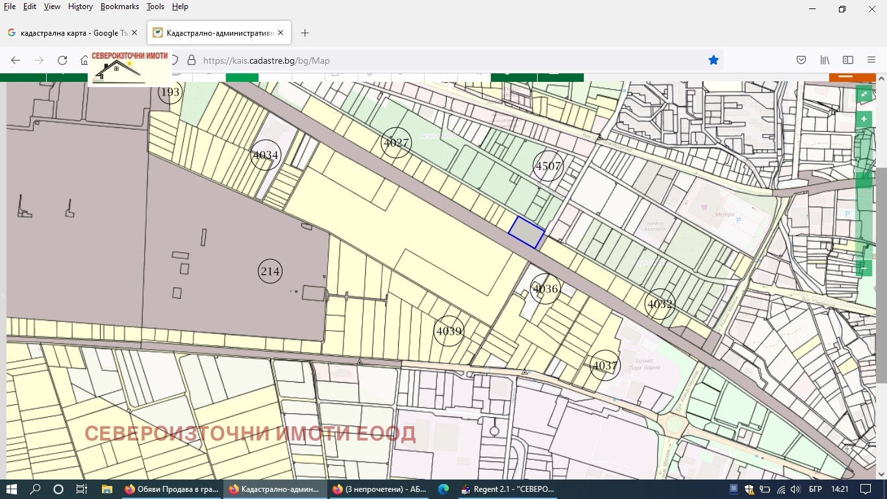This screenshot has width=887, height=499.
Task: Open a new browser tab
Action: coord(305,33)
